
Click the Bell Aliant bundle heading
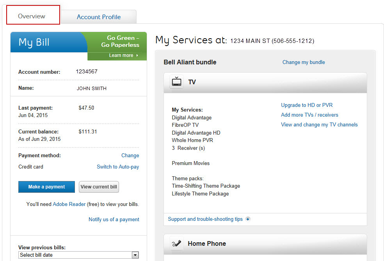click(190, 62)
